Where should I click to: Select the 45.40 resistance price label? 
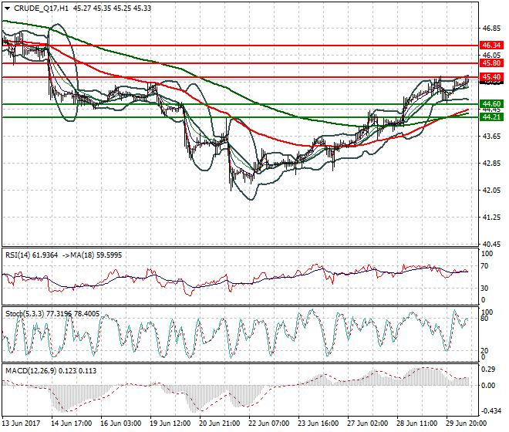pyautogui.click(x=491, y=77)
